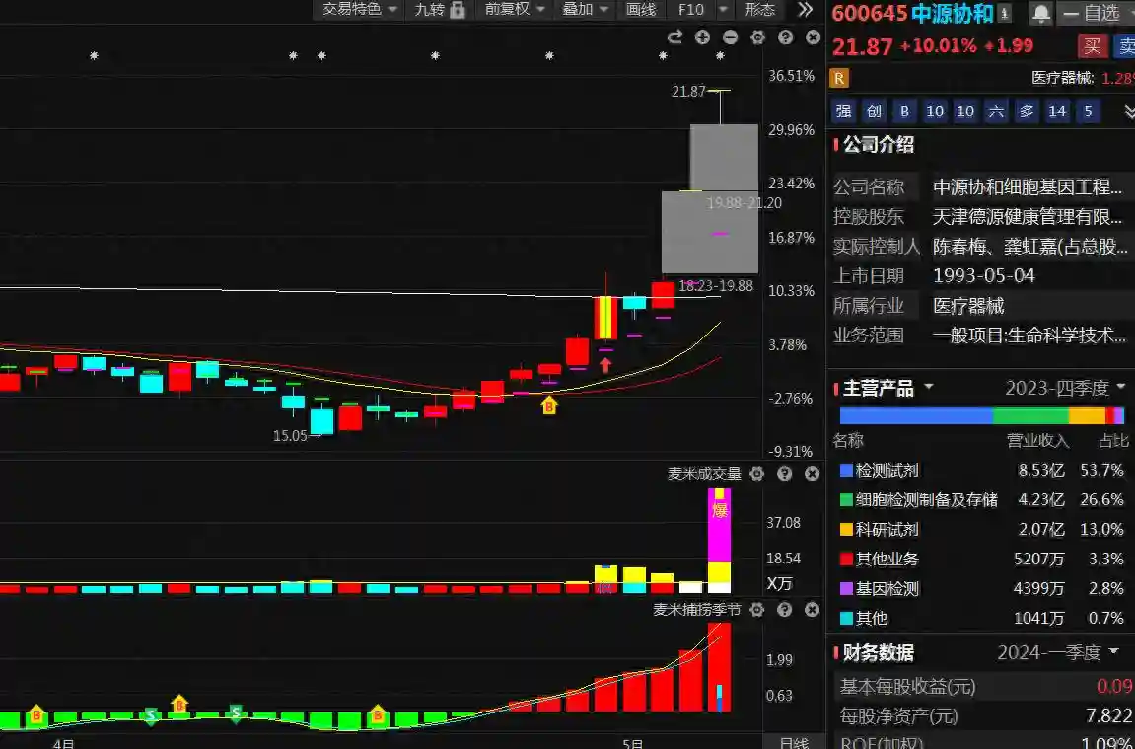
Task: Open the 麦米成交量 indicator settings gear
Action: coord(756,474)
